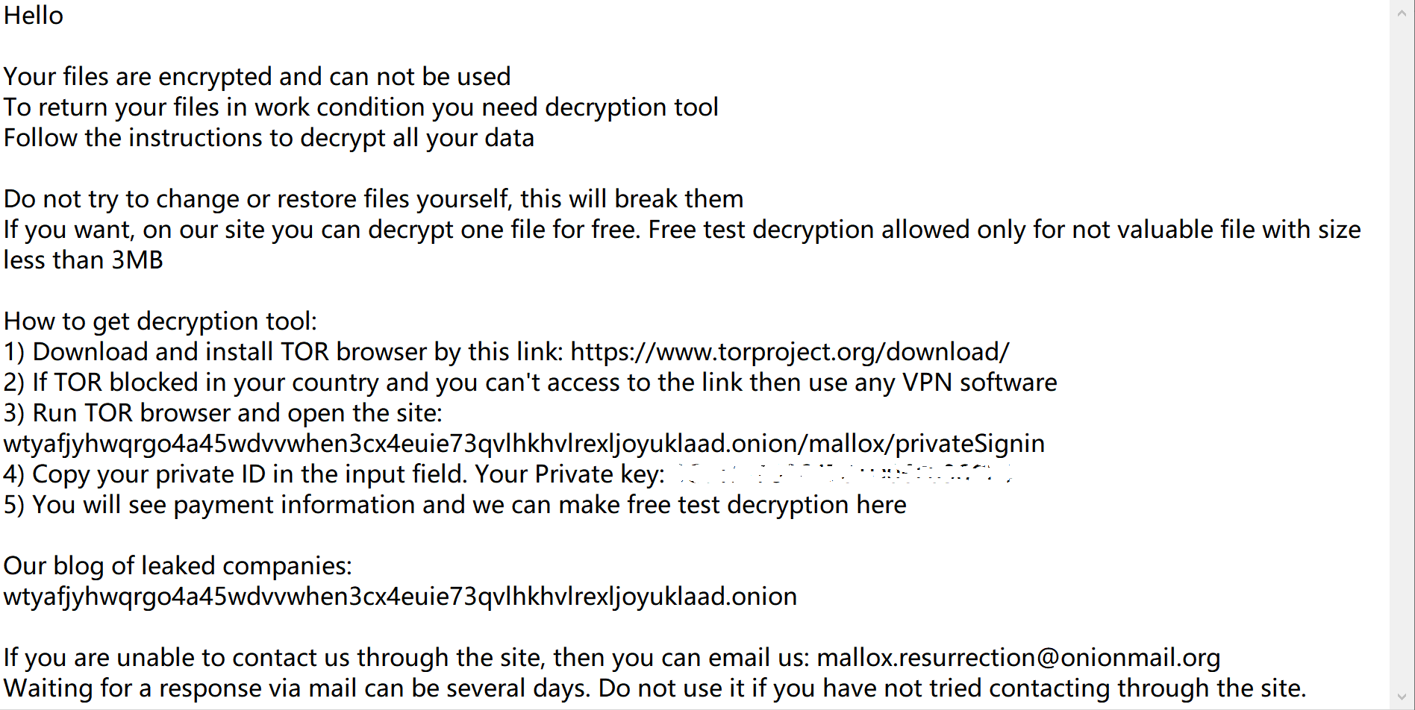Click the onion address below the leaked companies heading
Screen dimensions: 1415x710
pos(400,597)
